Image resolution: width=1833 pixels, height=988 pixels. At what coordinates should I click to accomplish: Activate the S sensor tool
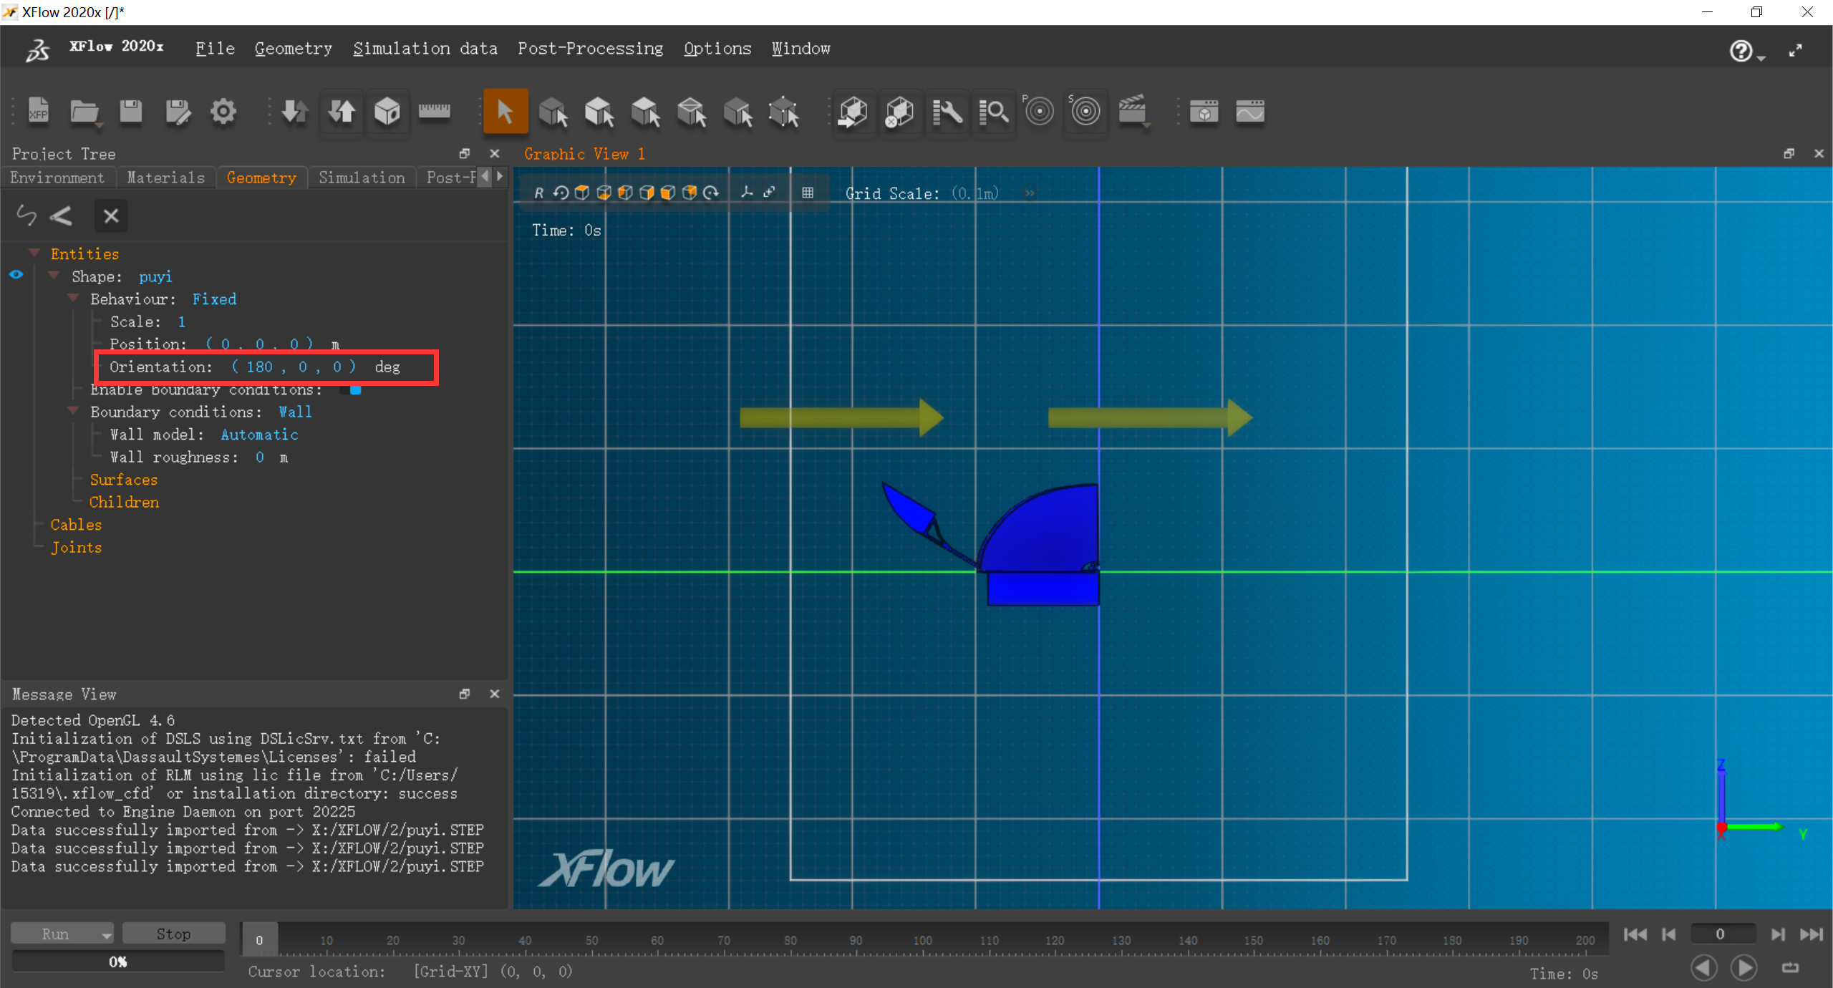point(1085,112)
